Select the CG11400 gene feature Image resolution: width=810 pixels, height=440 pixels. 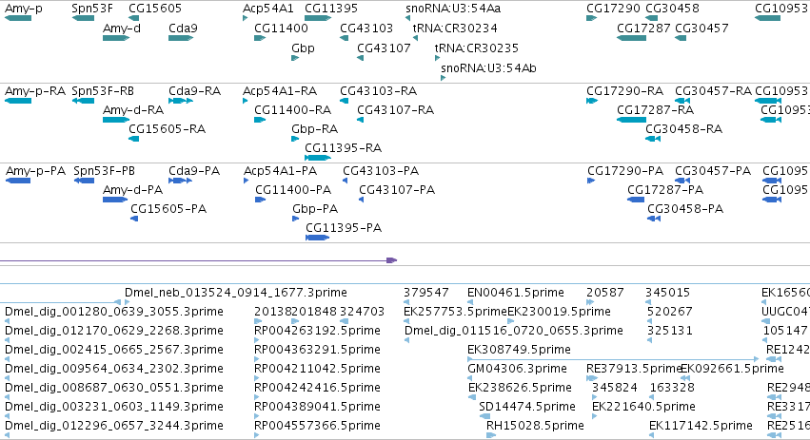[x=259, y=38]
